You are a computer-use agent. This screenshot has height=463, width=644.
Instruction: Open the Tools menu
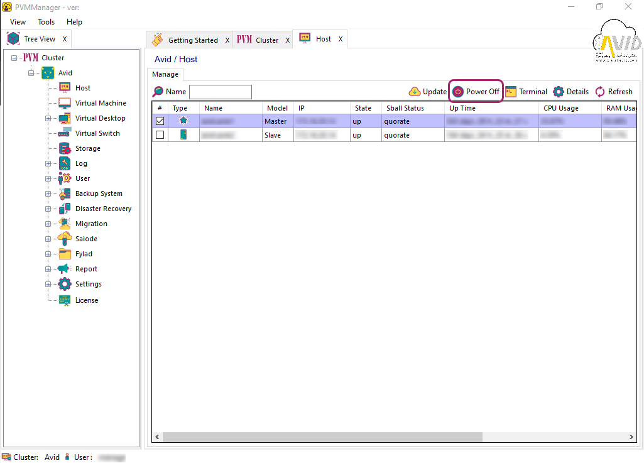point(46,22)
